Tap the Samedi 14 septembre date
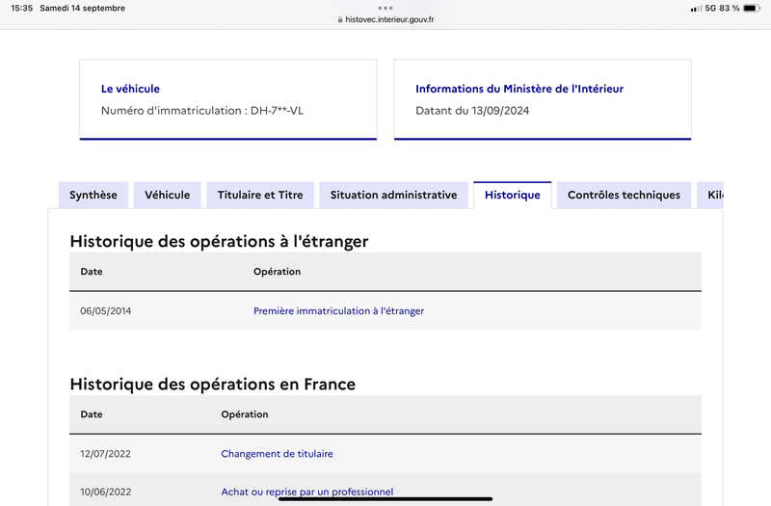 (x=83, y=8)
